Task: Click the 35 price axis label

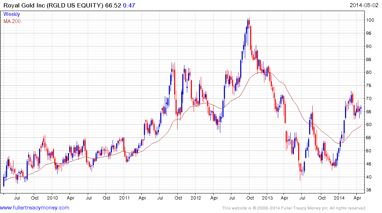Action: pyautogui.click(x=369, y=190)
